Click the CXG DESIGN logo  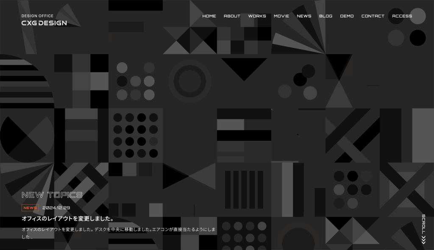44,23
